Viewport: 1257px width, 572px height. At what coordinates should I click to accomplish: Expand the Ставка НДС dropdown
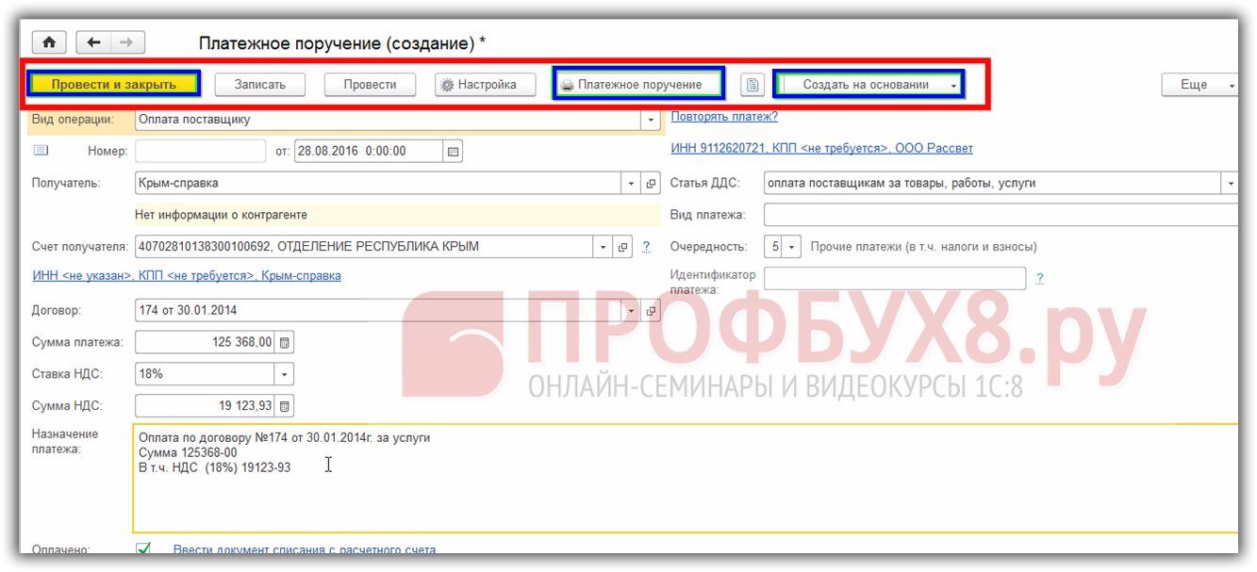tap(284, 374)
